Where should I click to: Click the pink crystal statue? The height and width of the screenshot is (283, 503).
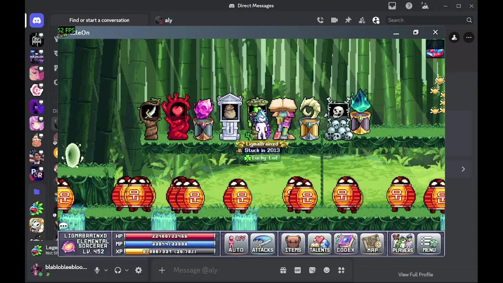point(203,120)
